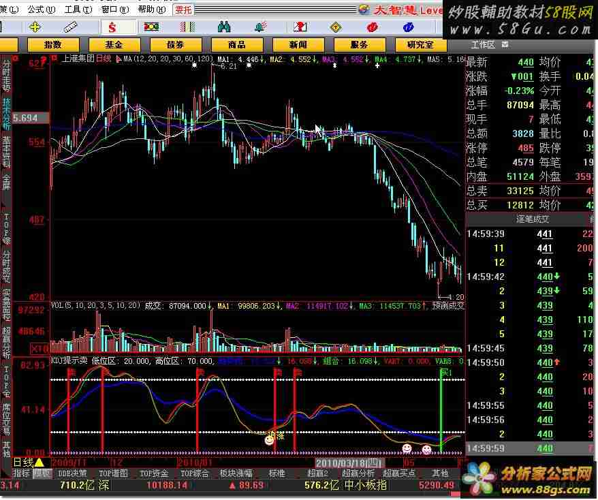Click the XT box in volume panel

(40, 349)
